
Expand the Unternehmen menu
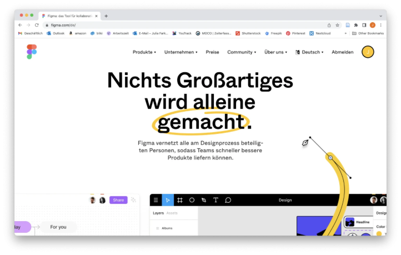[x=181, y=52]
